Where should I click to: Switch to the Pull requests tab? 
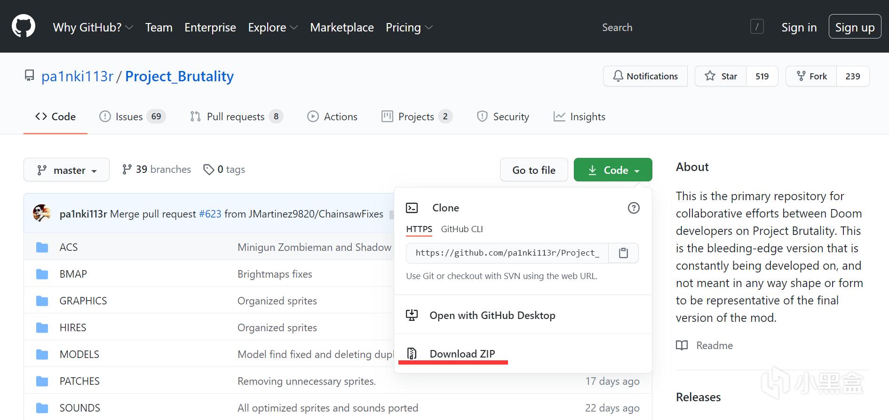point(236,117)
